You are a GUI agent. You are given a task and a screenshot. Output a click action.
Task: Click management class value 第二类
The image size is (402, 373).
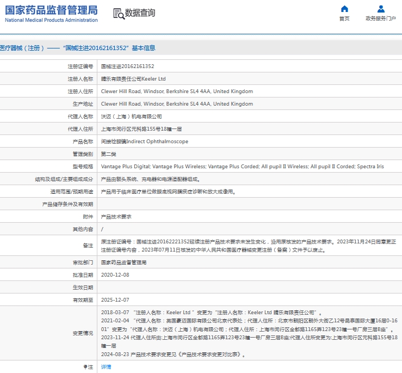click(x=108, y=154)
